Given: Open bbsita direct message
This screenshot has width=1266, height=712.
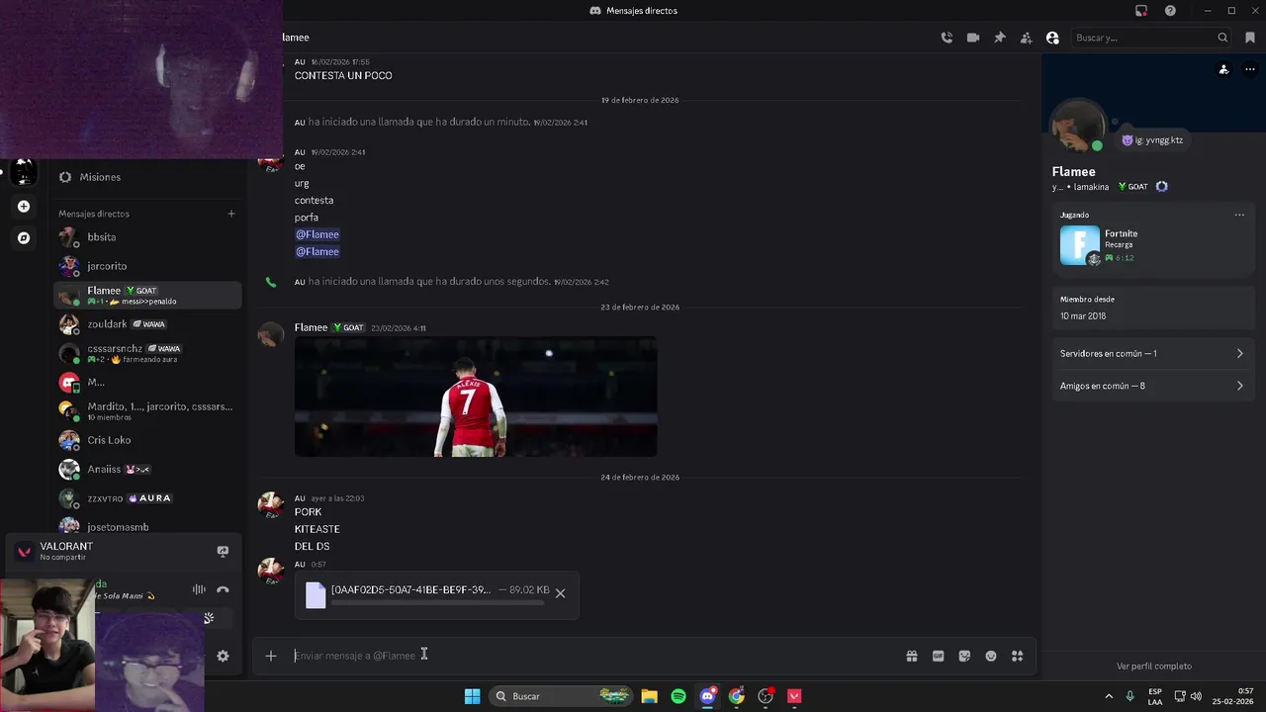Looking at the screenshot, I should pos(148,237).
